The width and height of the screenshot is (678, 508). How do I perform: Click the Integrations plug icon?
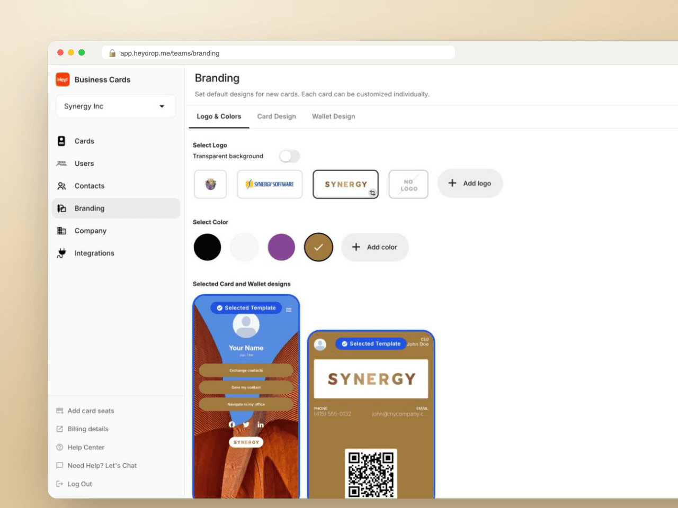click(x=61, y=253)
